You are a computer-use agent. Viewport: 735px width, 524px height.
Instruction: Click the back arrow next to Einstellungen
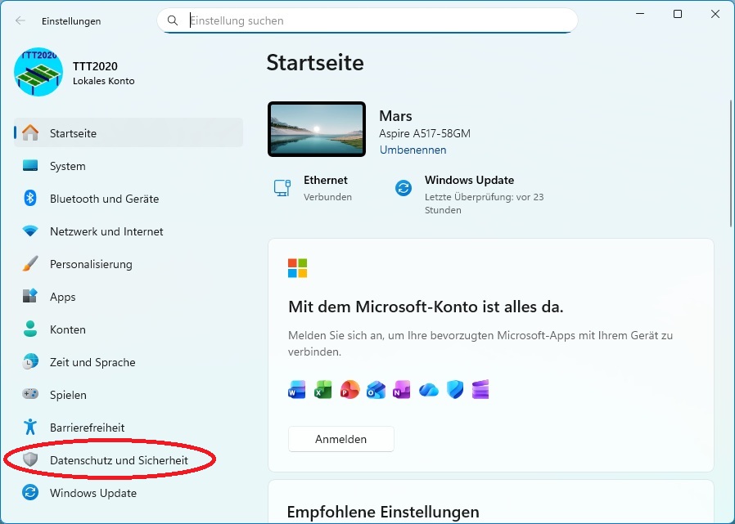pos(20,20)
